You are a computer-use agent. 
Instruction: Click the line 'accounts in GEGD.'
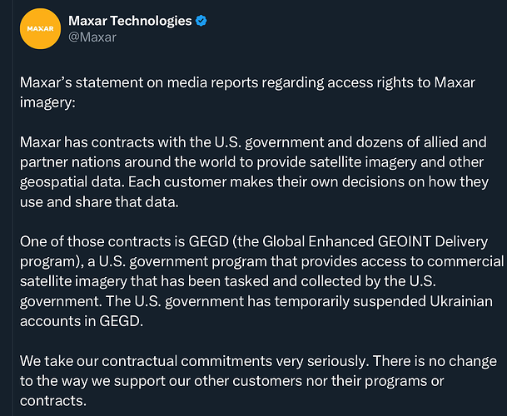tap(82, 321)
